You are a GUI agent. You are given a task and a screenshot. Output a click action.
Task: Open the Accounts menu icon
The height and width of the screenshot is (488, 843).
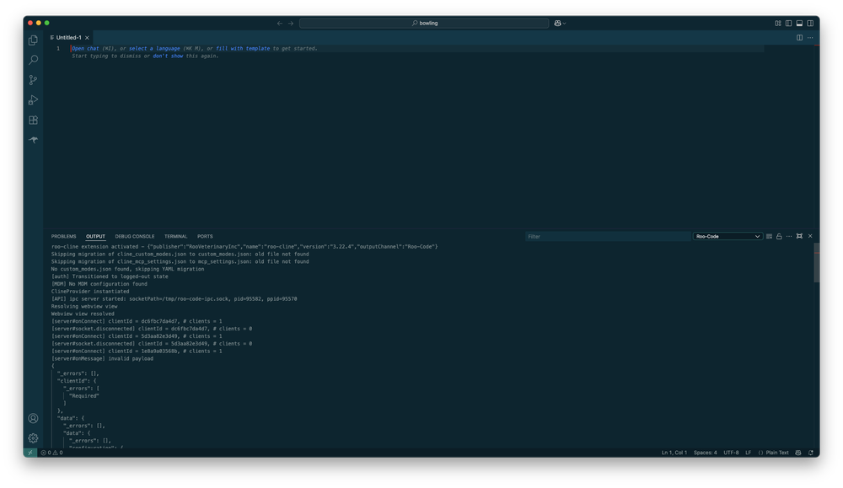32,418
